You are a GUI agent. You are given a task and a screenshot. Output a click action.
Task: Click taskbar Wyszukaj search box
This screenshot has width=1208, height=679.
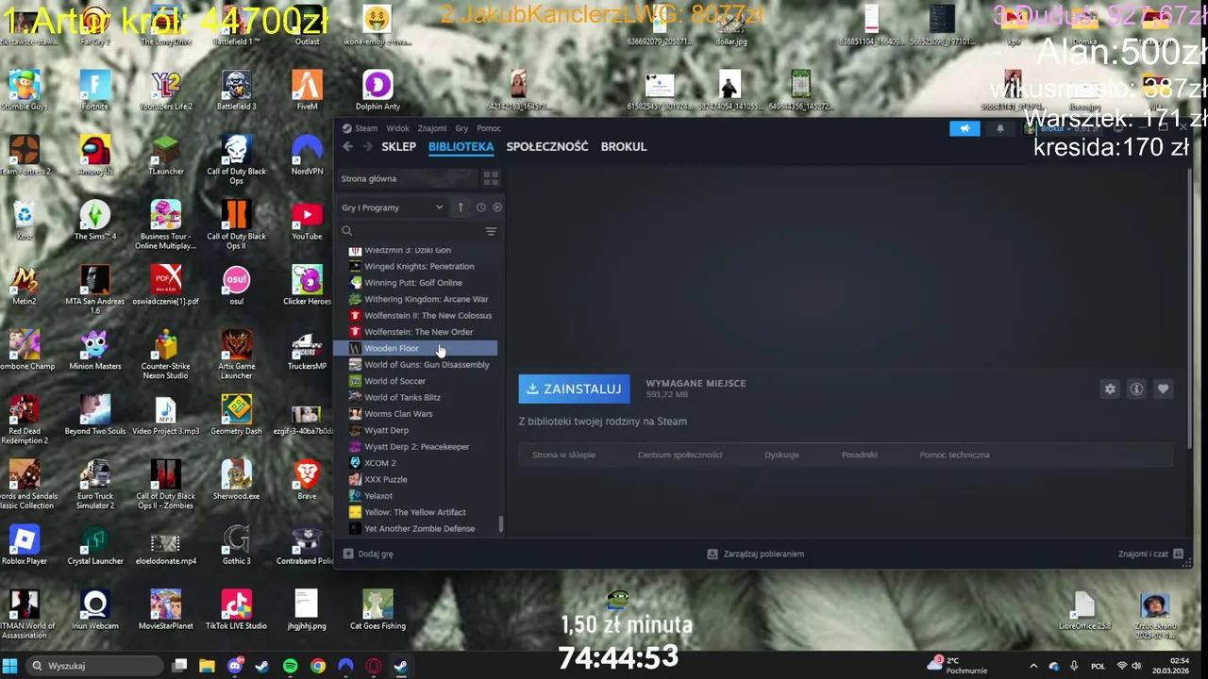94,666
